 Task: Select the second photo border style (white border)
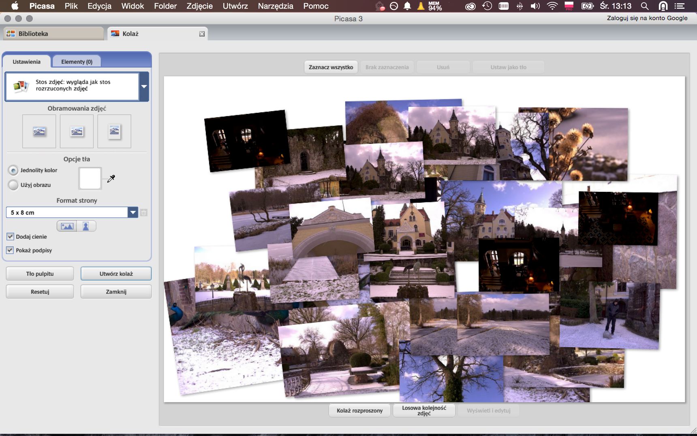point(77,131)
